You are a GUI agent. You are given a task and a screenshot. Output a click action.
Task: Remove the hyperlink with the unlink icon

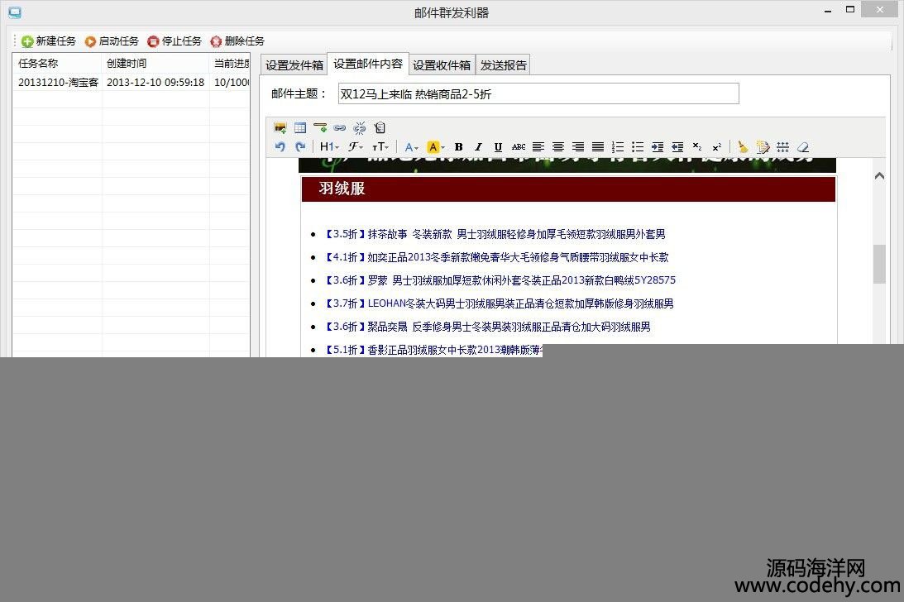(x=360, y=127)
